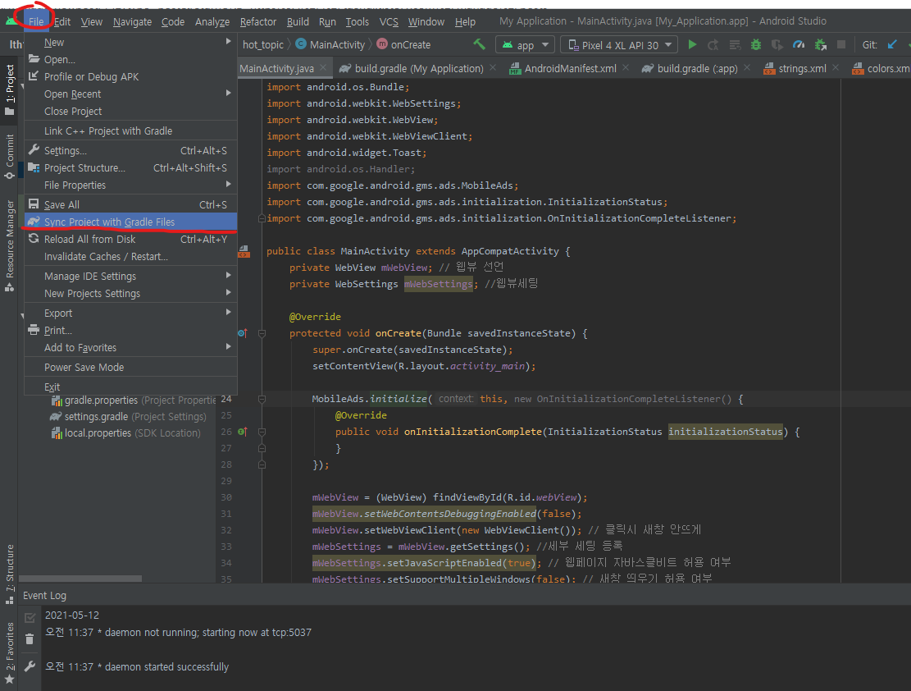Click override gutter icon beside onCreate method
The height and width of the screenshot is (691, 911).
coord(242,333)
